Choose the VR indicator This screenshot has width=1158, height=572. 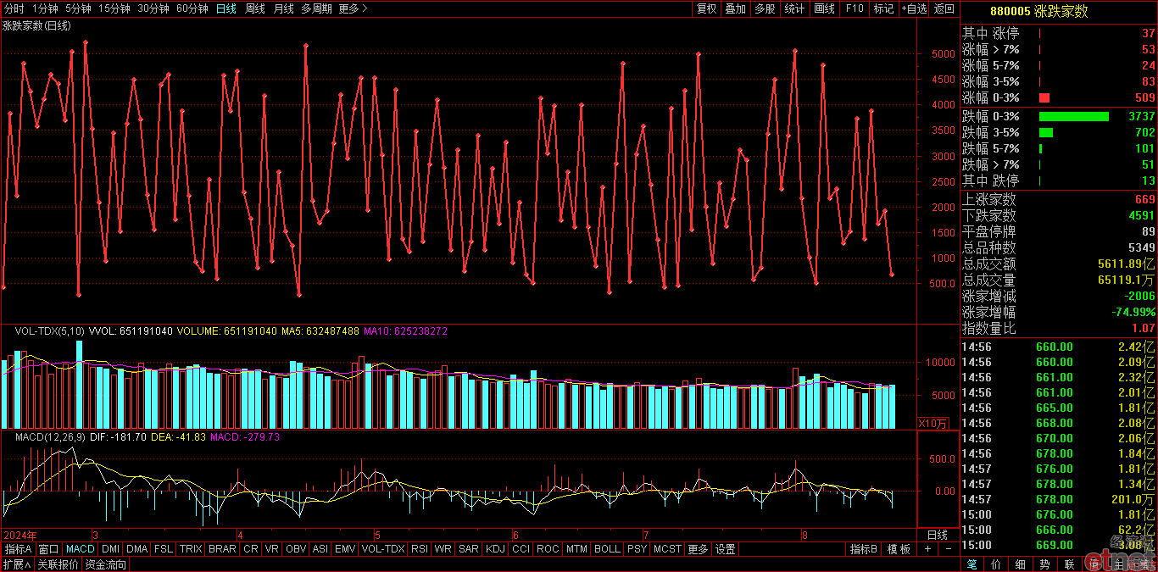272,549
